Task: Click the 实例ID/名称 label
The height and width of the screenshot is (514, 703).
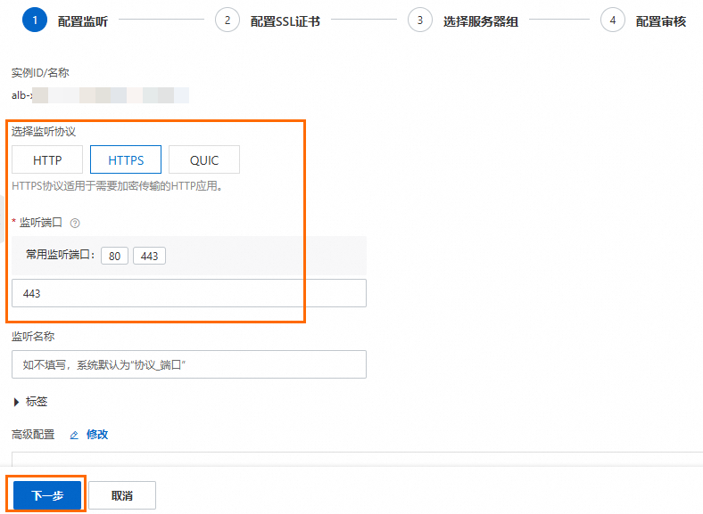Action: coord(40,72)
